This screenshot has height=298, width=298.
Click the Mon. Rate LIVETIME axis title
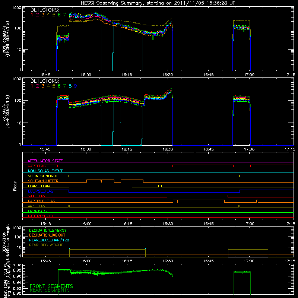pyautogui.click(x=7, y=280)
